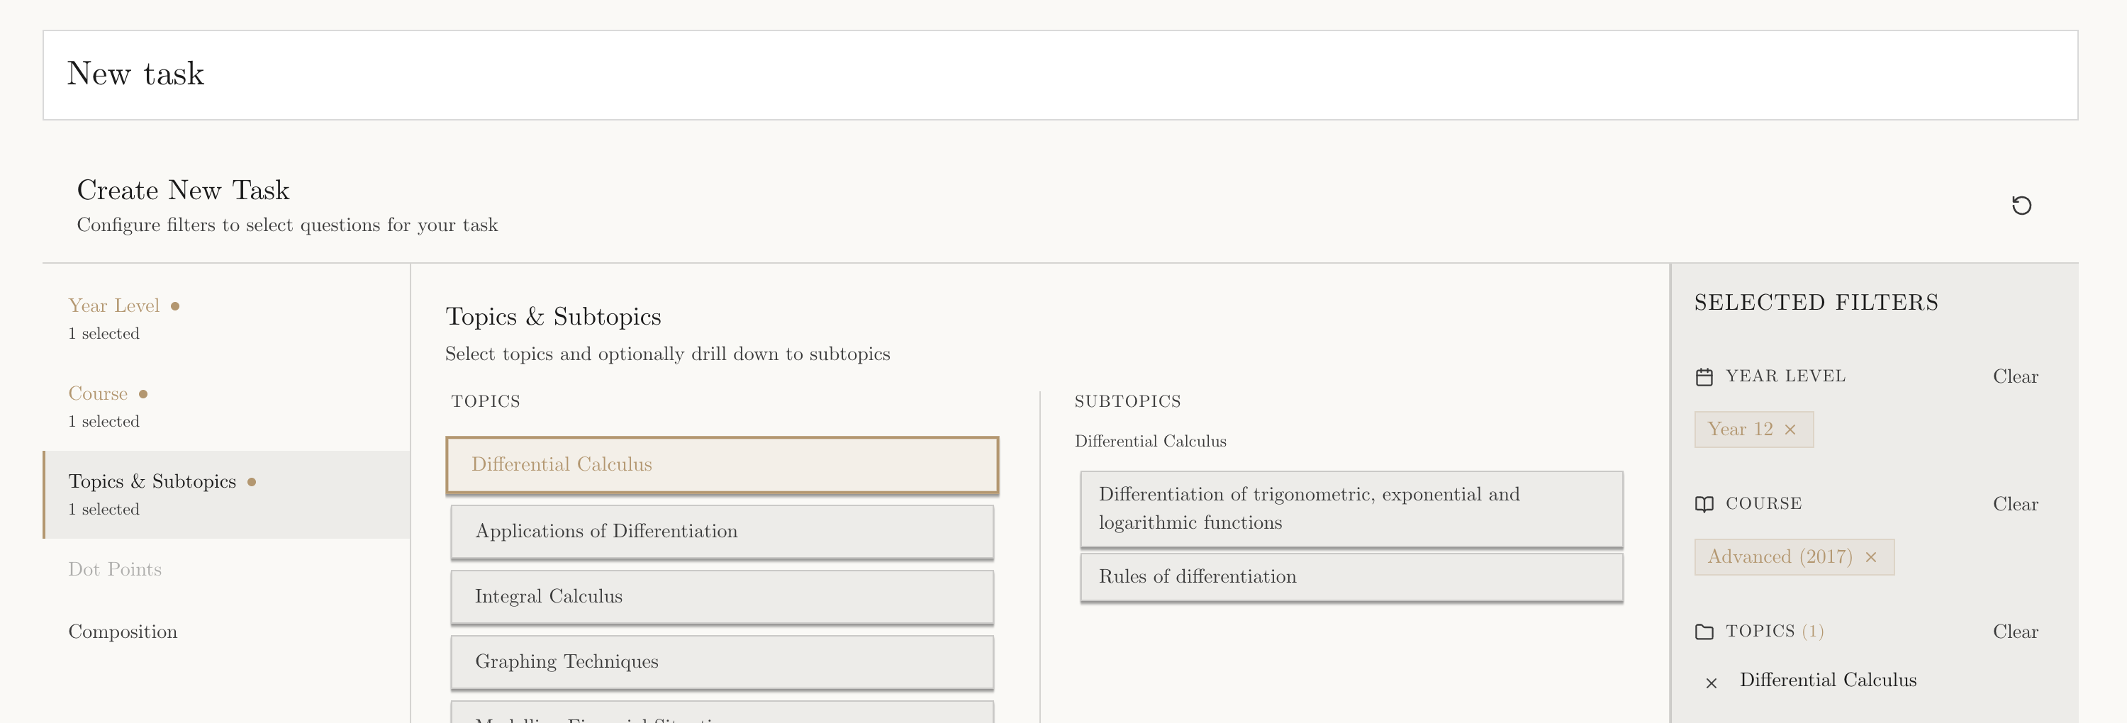Open the Course step in sidebar
The width and height of the screenshot is (2127, 723).
click(x=227, y=406)
